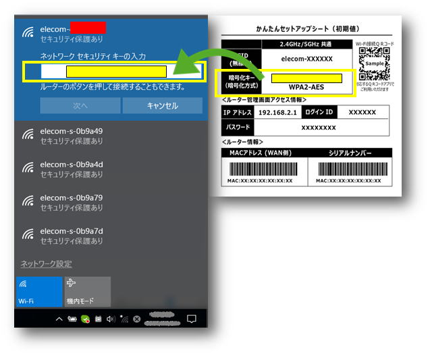This screenshot has width=430, height=356.
Task: Click the Wi-Fi接続 QR code sample
Action: pos(375,63)
